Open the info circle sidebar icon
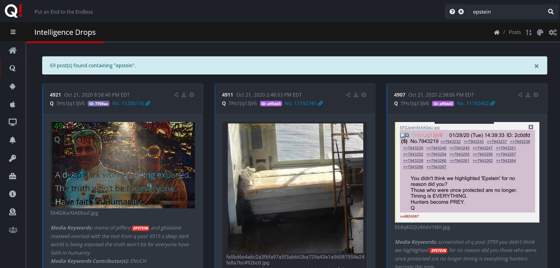Viewport: 560px width, 268px height. click(x=13, y=194)
